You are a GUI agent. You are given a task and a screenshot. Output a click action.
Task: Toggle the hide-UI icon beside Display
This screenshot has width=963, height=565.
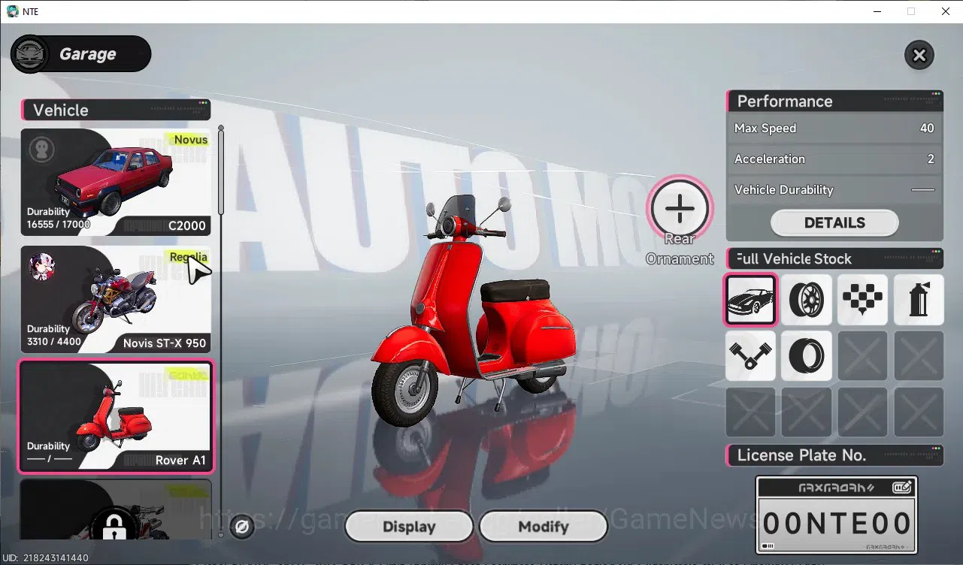pyautogui.click(x=242, y=527)
